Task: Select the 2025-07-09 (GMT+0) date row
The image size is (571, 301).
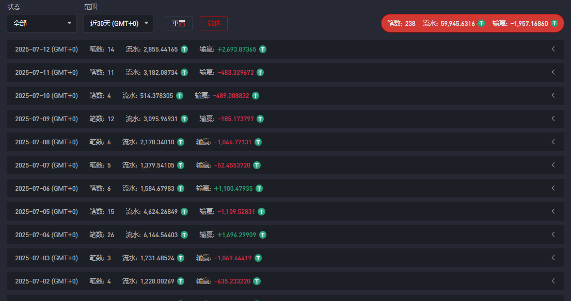Action: 46,119
